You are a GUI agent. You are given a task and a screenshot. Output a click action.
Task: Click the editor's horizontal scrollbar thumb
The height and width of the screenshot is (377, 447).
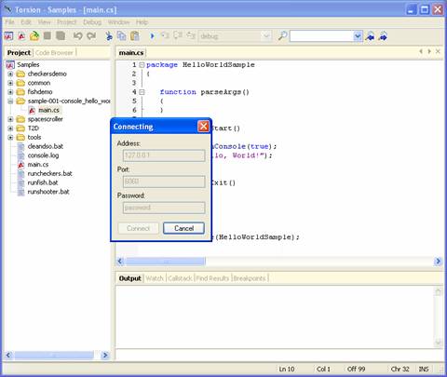pyautogui.click(x=166, y=262)
